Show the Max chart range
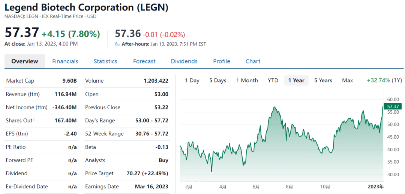This screenshot has width=405, height=194. (x=348, y=80)
